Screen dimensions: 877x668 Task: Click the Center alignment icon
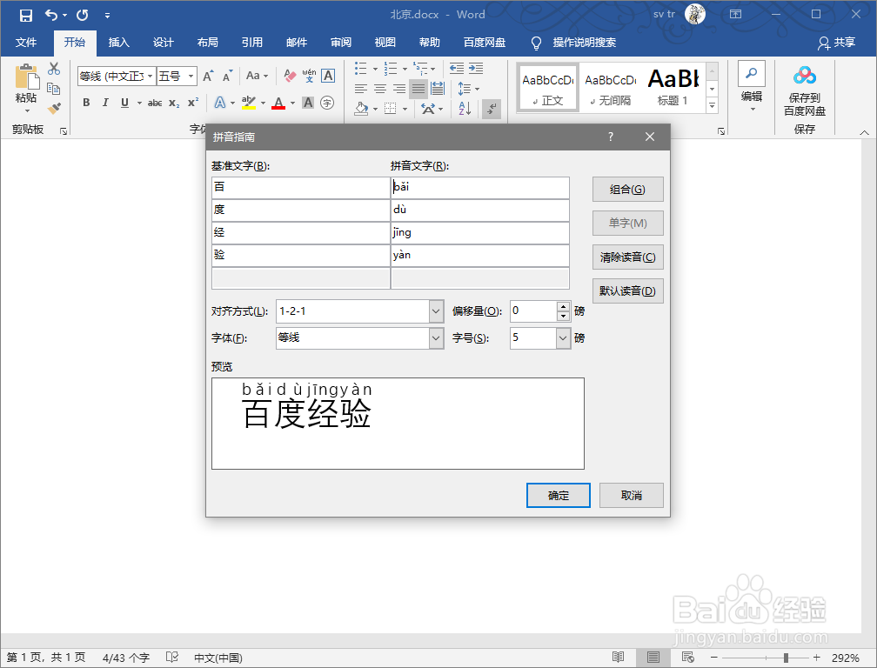(380, 89)
